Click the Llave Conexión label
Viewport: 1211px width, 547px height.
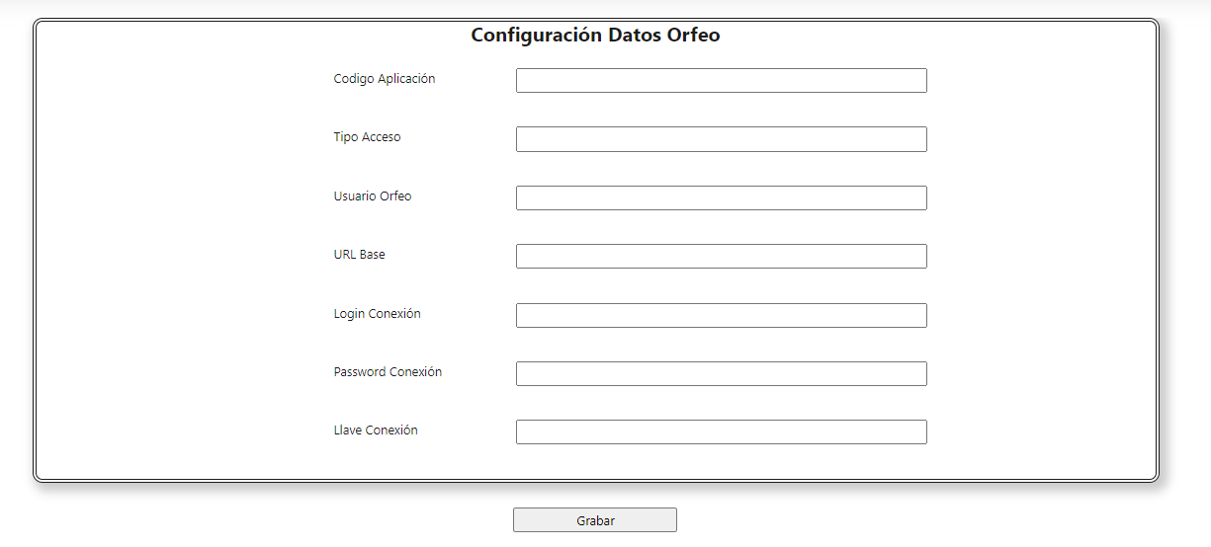pos(376,430)
